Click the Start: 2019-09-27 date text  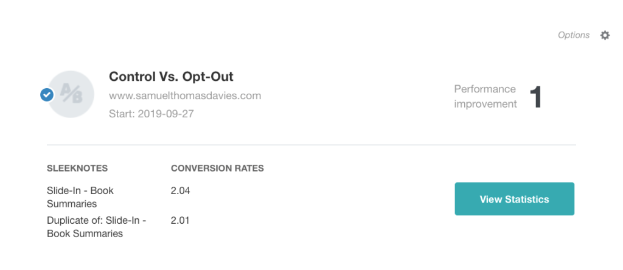(x=151, y=113)
